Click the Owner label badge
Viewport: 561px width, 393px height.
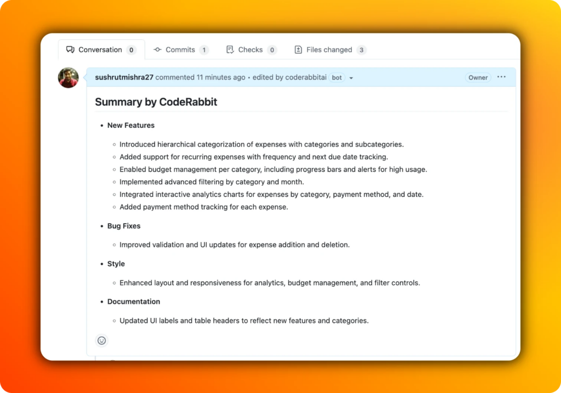pos(477,77)
